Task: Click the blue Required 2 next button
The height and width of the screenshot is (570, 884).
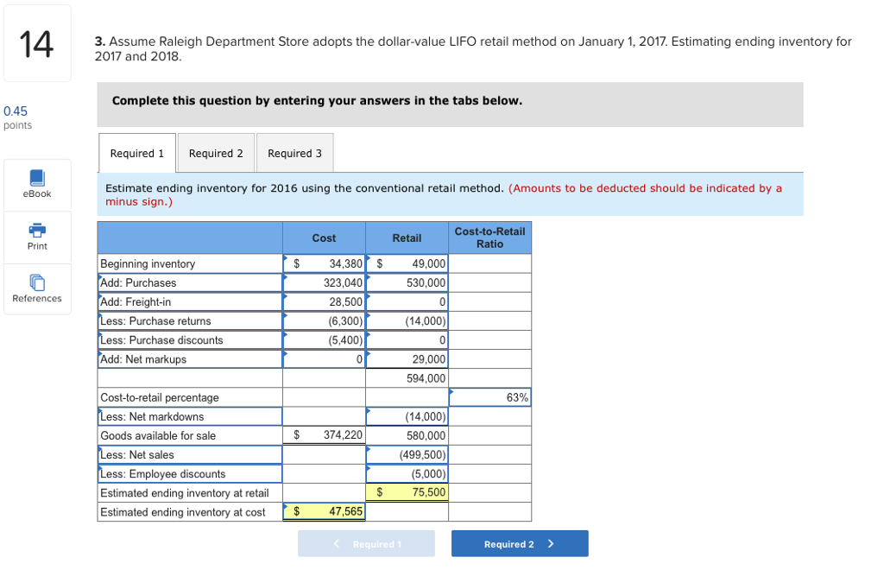Action: point(519,544)
